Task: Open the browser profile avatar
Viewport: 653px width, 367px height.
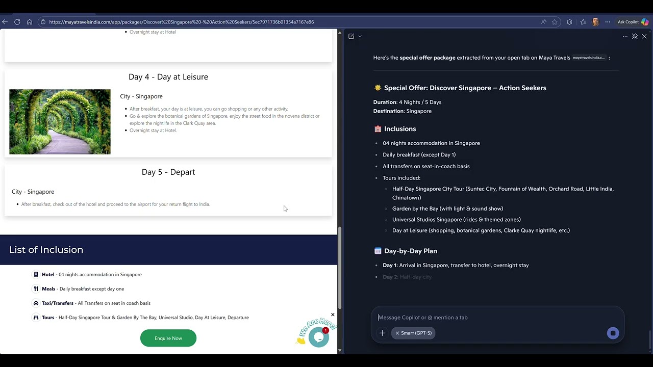Action: click(x=595, y=22)
